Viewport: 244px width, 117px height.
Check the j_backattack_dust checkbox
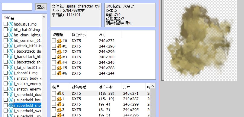pyautogui.click(x=6, y=51)
